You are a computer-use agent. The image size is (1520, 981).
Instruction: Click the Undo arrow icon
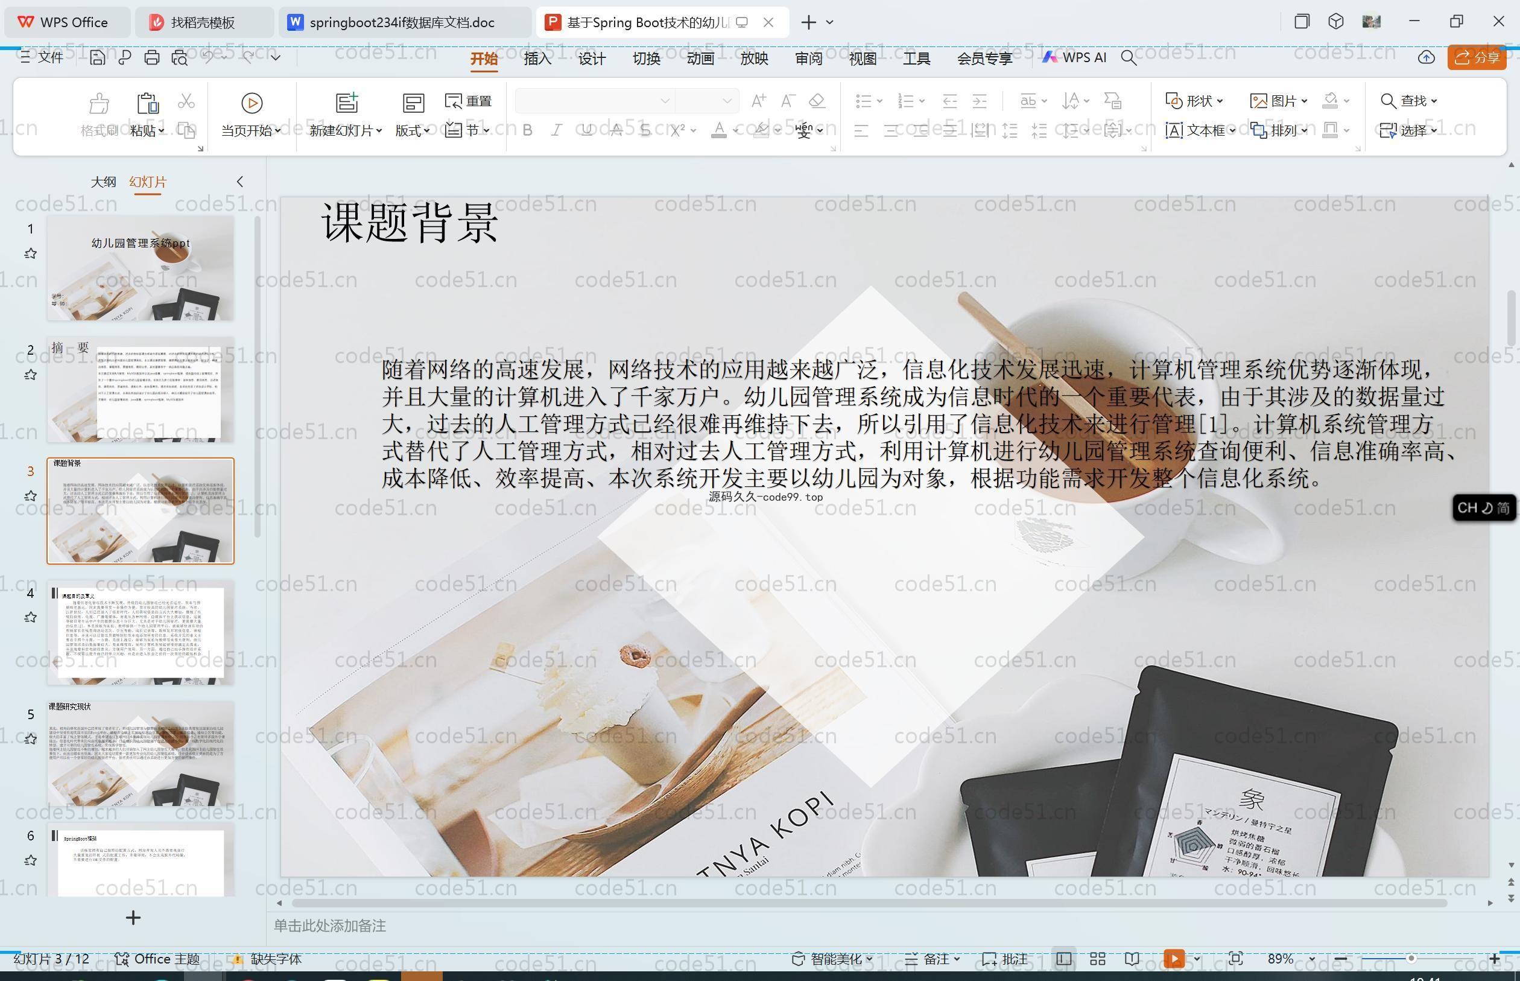click(x=208, y=58)
